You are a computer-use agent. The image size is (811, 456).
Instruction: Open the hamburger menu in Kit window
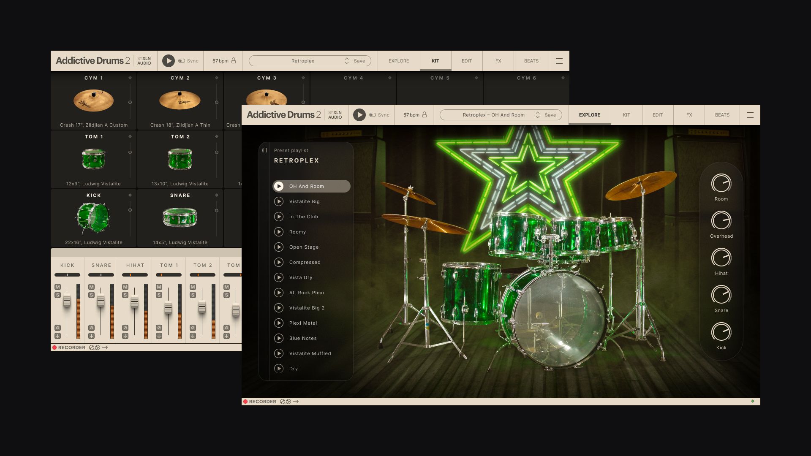point(559,61)
